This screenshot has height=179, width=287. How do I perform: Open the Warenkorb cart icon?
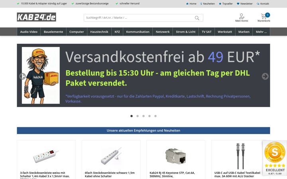point(263,18)
